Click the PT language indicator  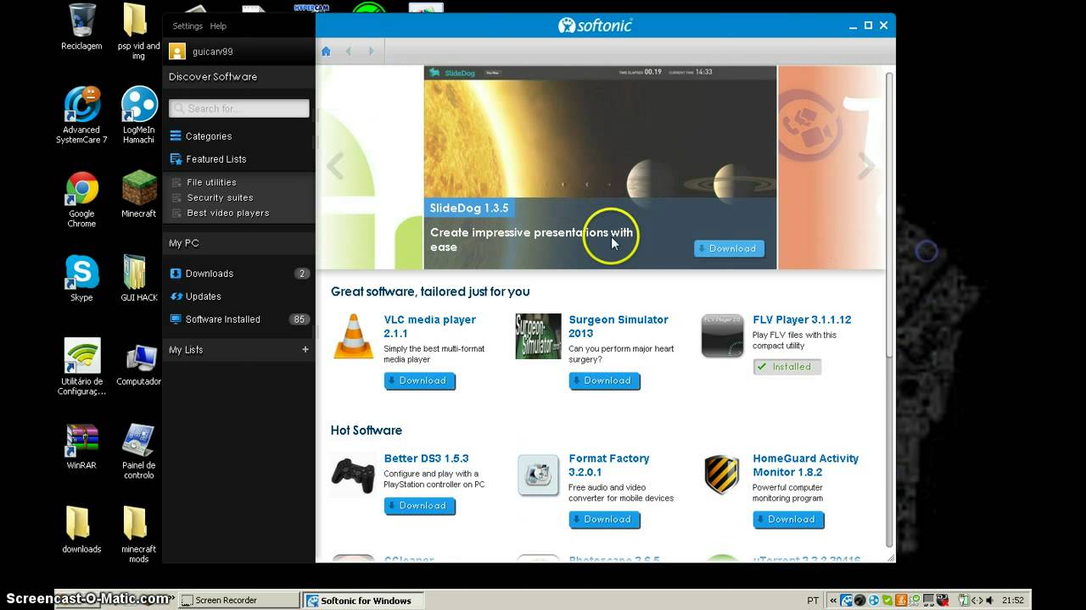click(x=813, y=601)
